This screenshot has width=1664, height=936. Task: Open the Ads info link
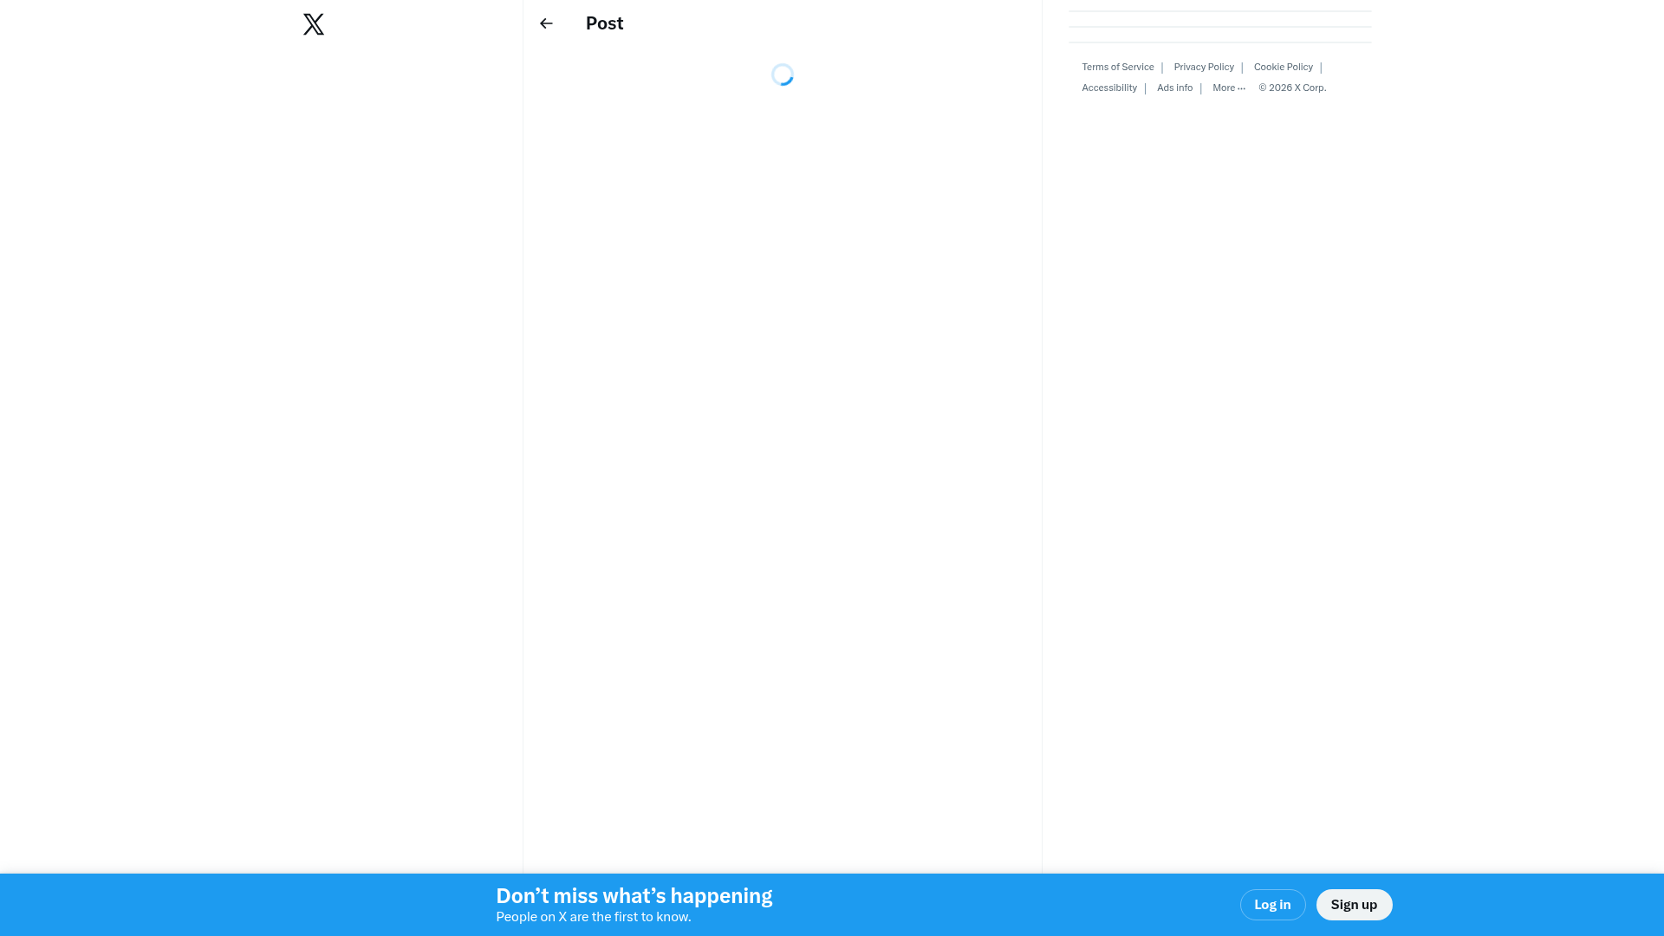pyautogui.click(x=1174, y=88)
